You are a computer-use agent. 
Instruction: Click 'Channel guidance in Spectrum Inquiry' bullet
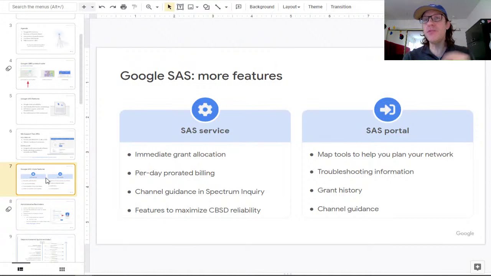click(200, 192)
